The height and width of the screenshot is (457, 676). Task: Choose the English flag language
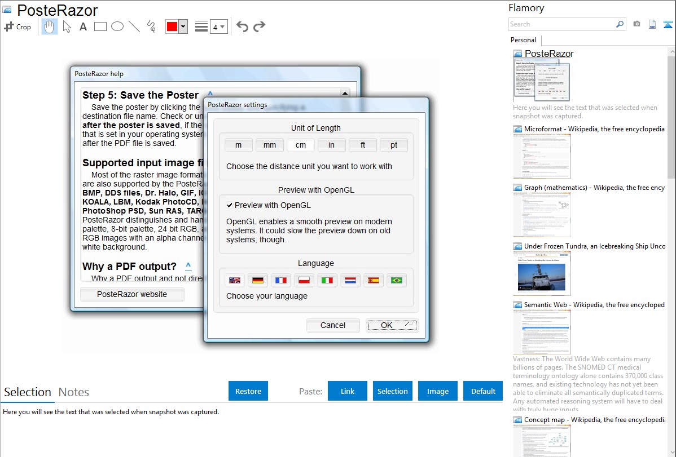pyautogui.click(x=235, y=281)
